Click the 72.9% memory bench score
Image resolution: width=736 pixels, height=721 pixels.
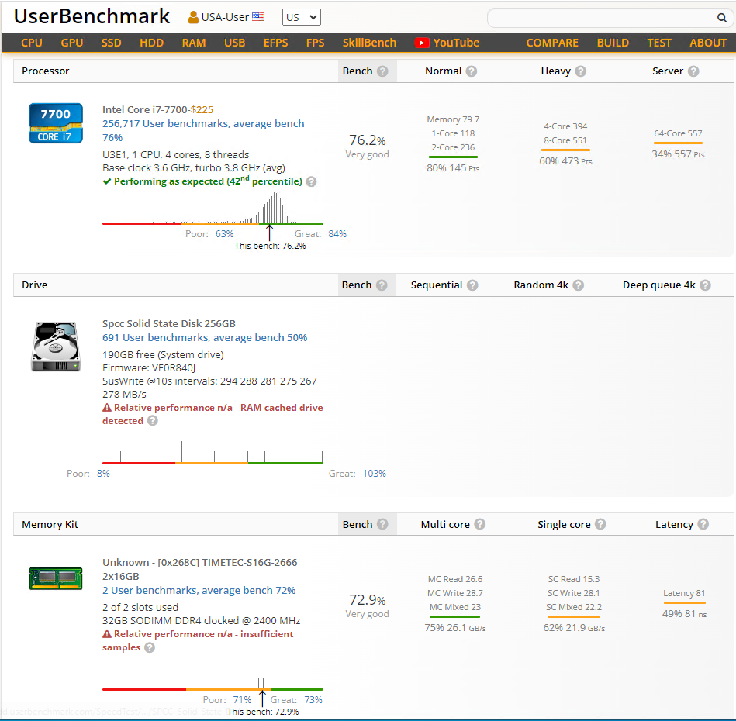tap(367, 600)
